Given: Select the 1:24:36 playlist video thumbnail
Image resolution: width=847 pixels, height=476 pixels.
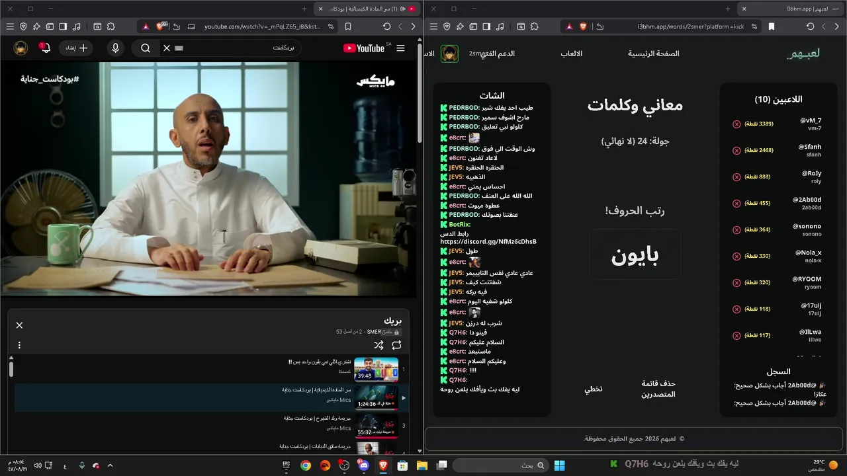Looking at the screenshot, I should click(376, 397).
